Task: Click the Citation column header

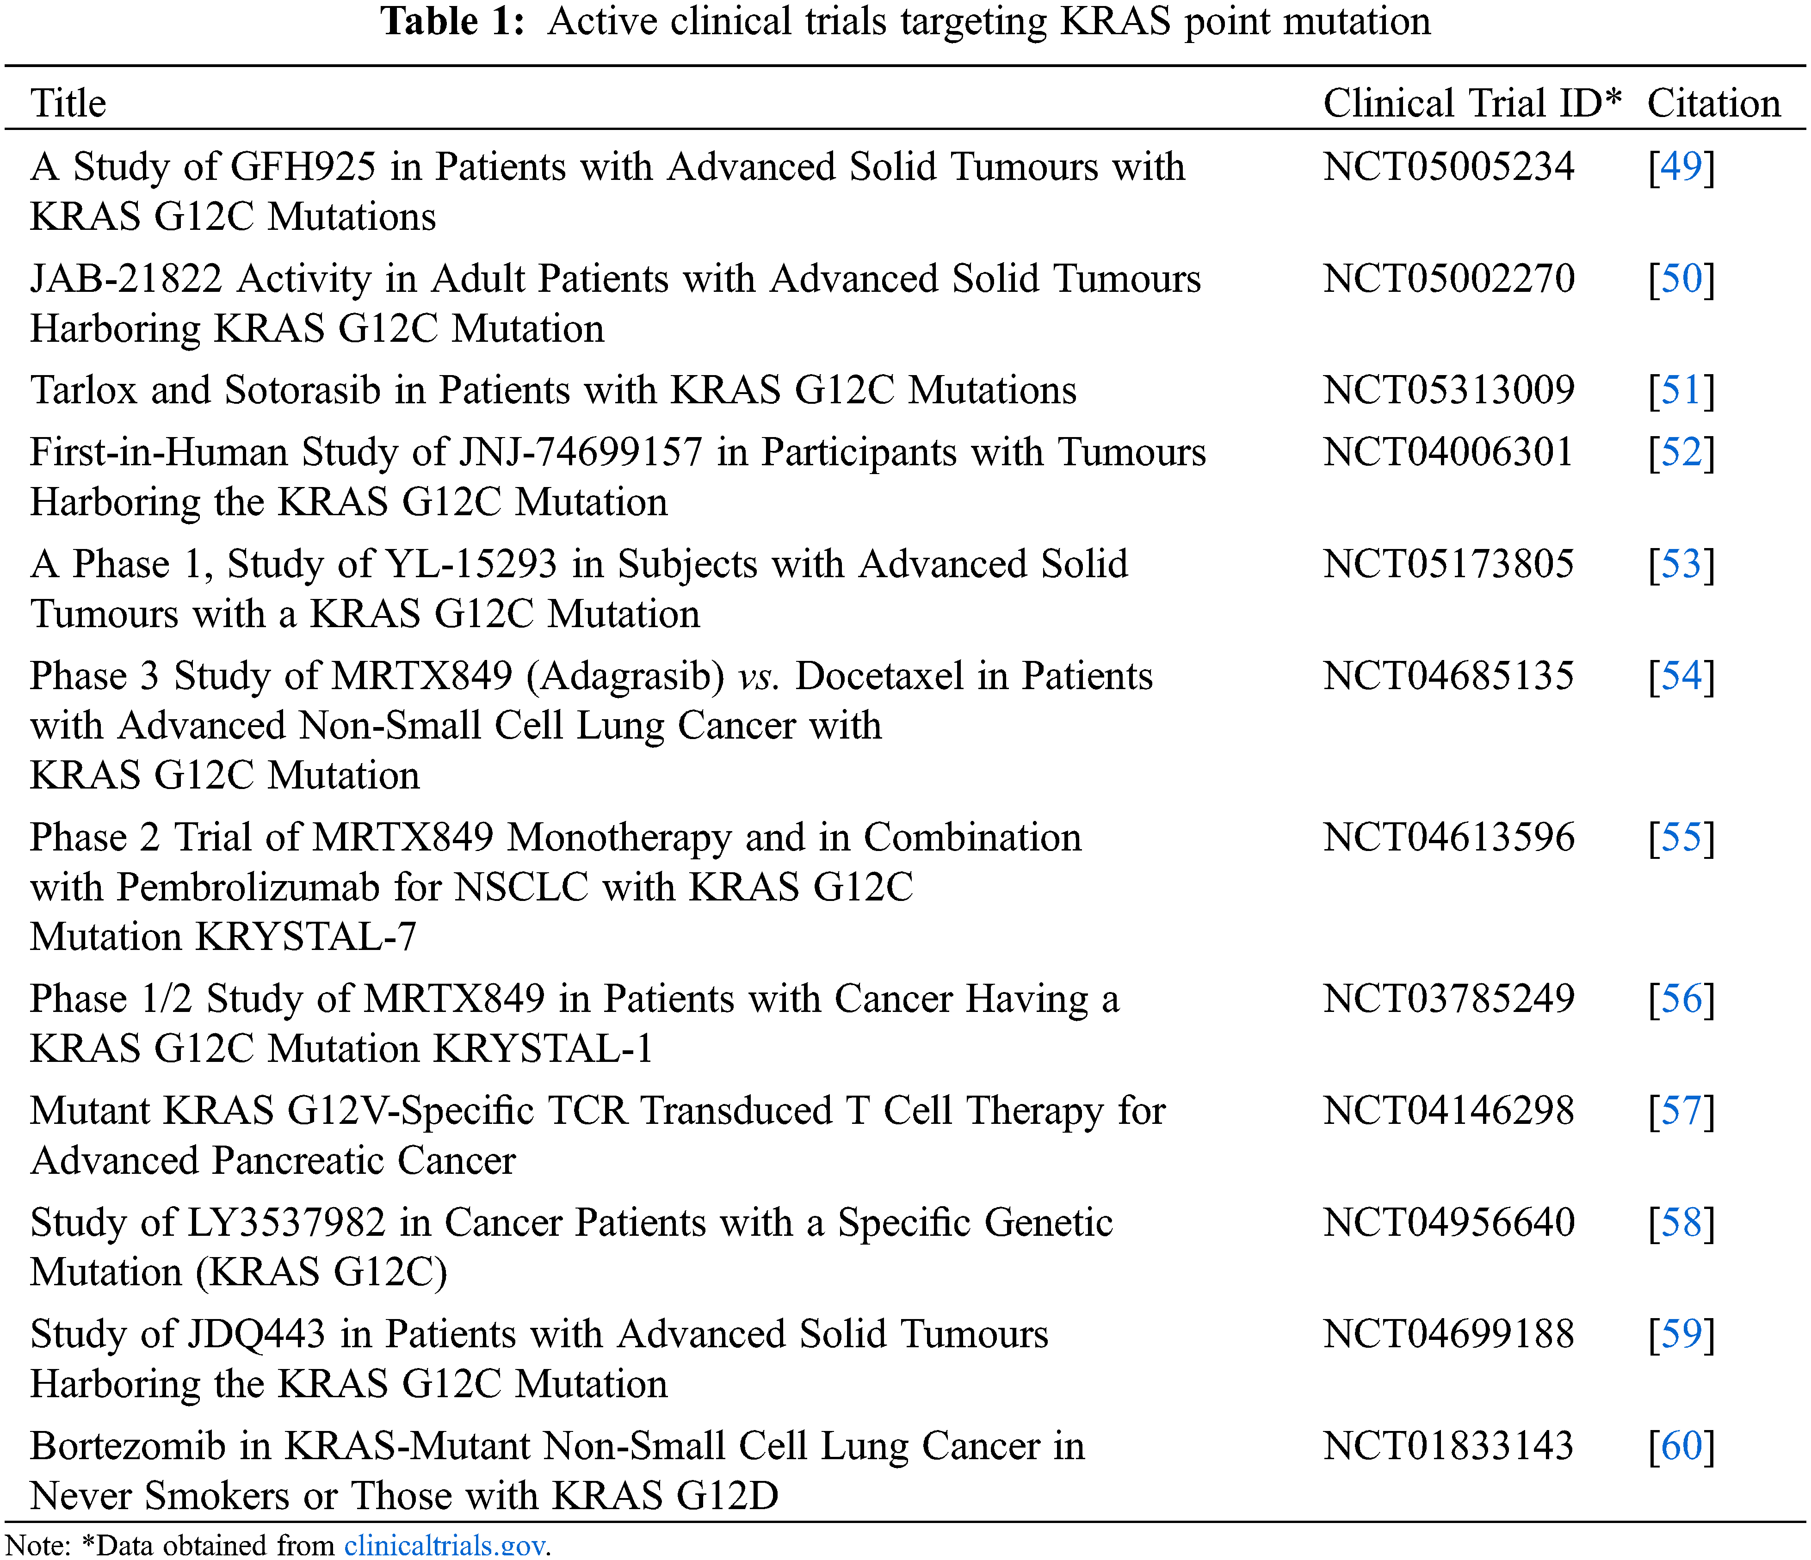Action: coord(1713,103)
